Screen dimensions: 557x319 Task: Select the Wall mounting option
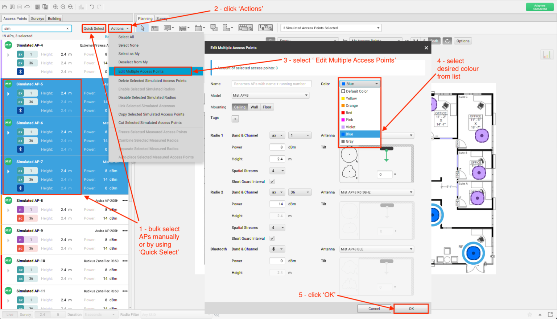[x=254, y=107]
